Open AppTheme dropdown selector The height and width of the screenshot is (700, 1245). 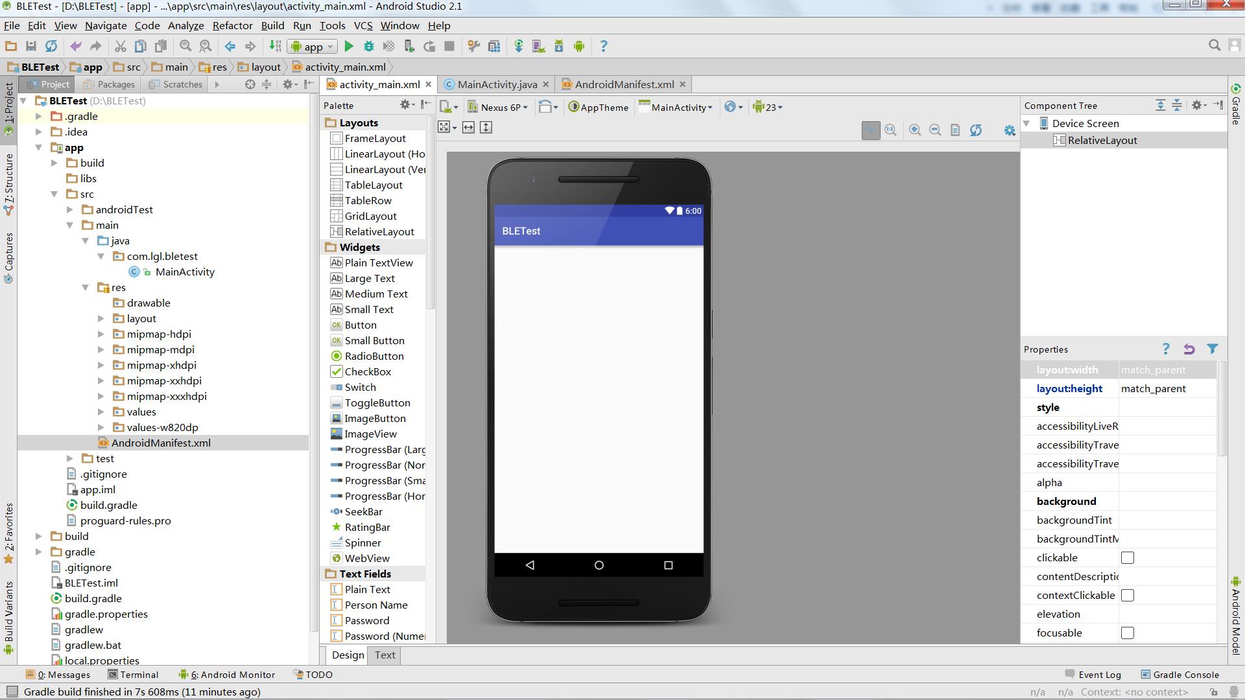(x=598, y=107)
